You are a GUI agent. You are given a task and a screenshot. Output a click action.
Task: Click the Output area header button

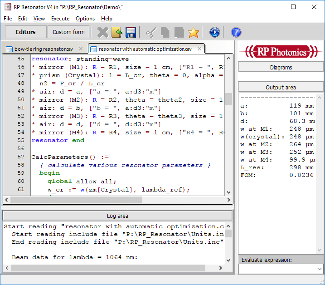(281, 88)
